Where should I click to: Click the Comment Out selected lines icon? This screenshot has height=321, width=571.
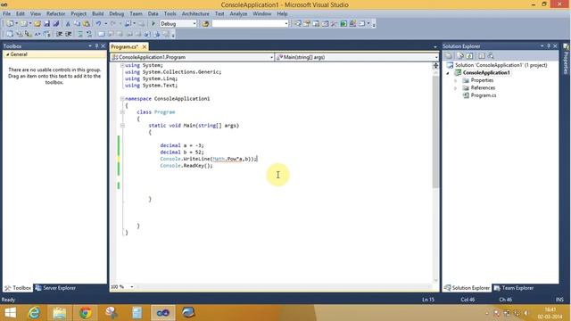80,34
